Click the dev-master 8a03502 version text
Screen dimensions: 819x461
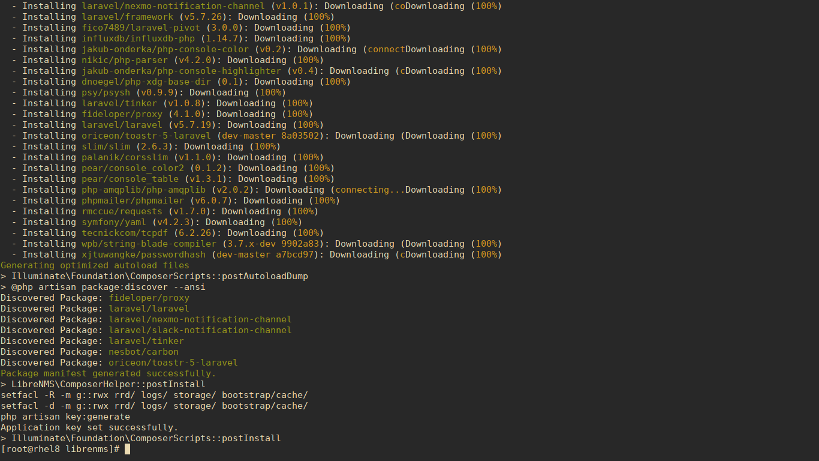269,135
